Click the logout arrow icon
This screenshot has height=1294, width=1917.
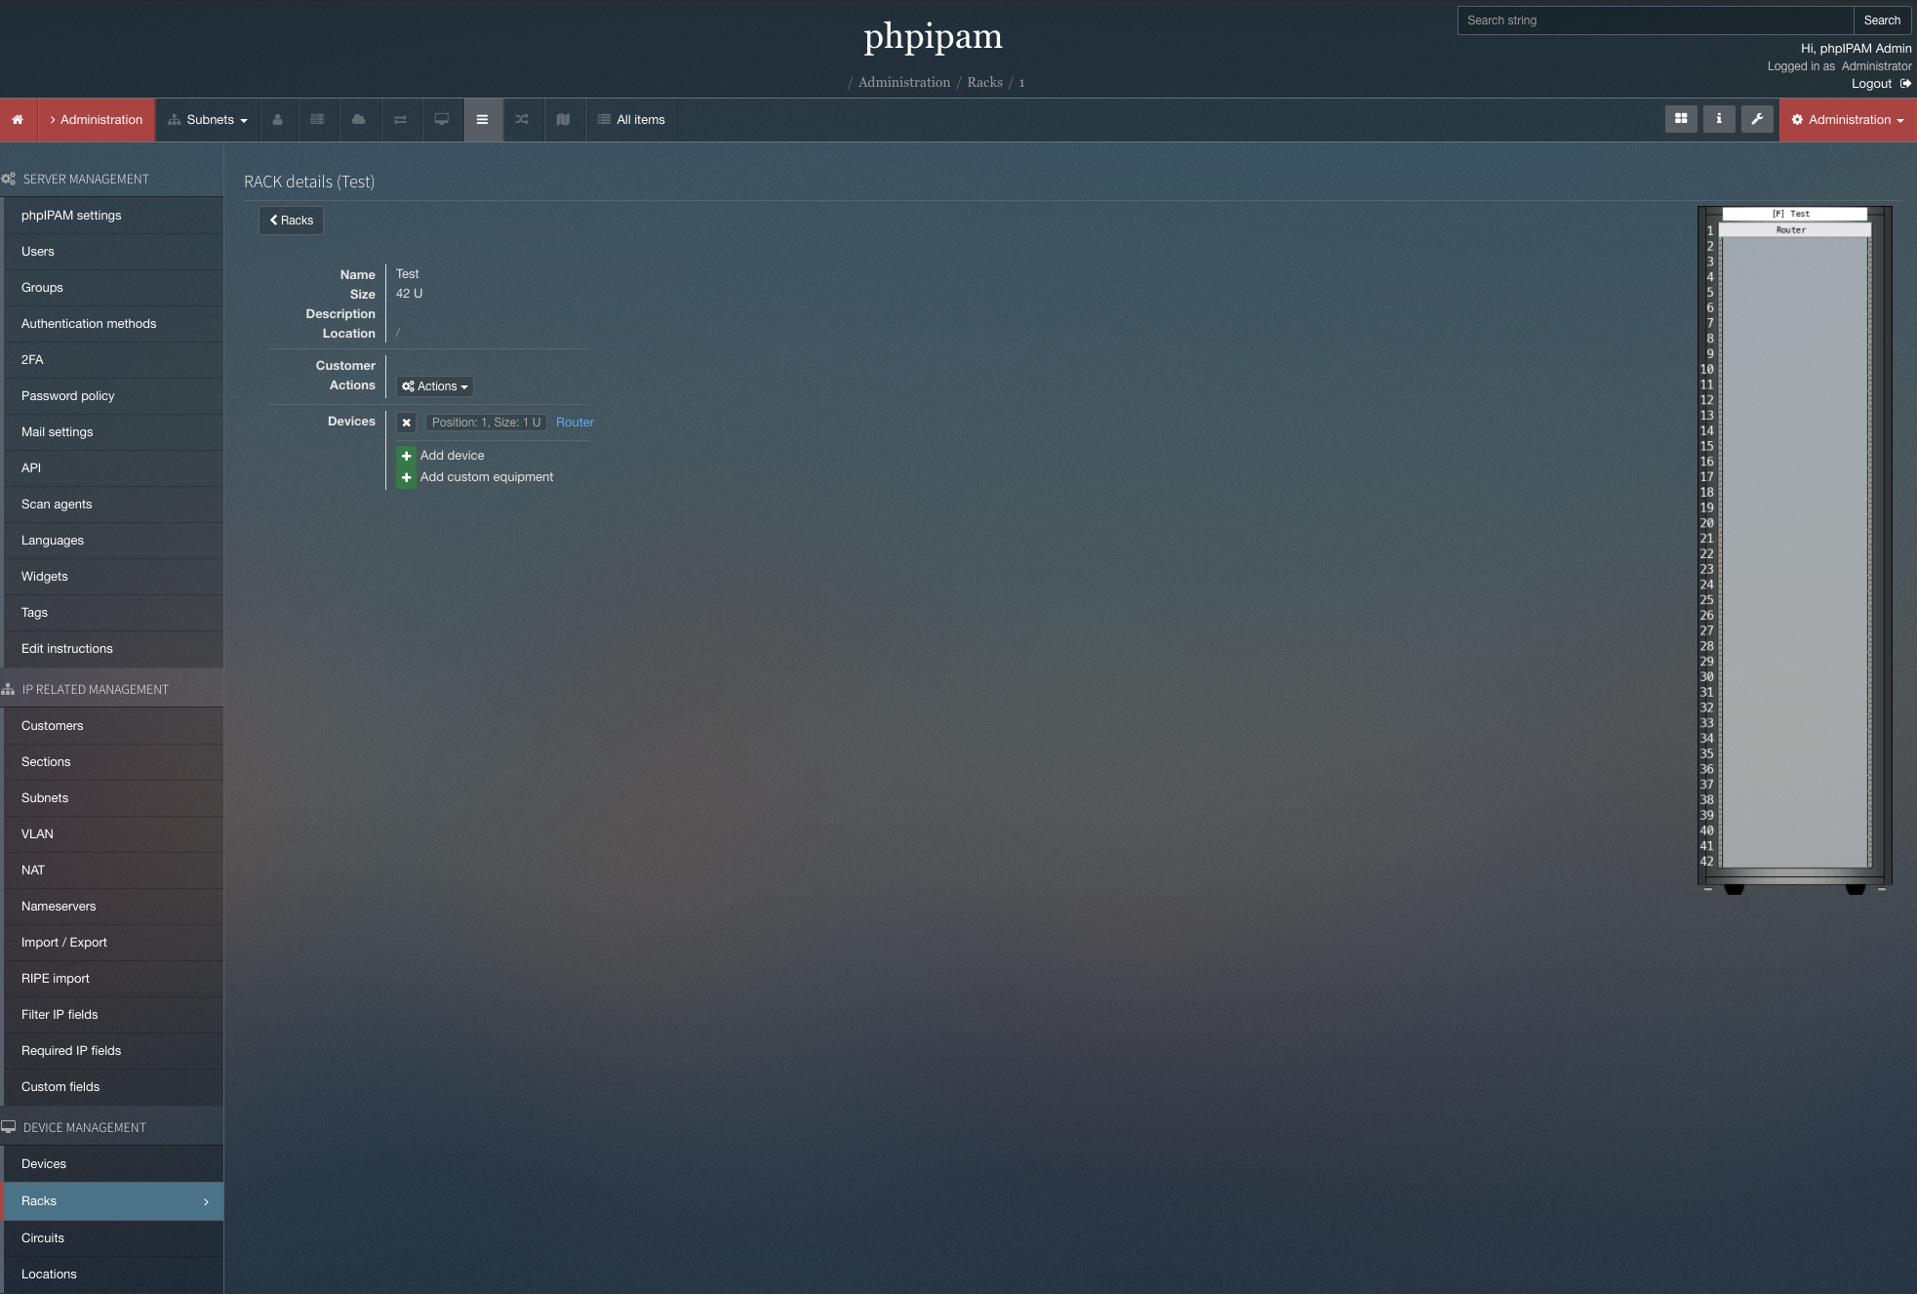coord(1905,84)
